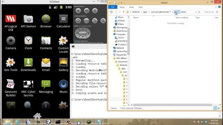Click the command prompt window icon
The height and width of the screenshot is (125, 223).
pos(73,46)
